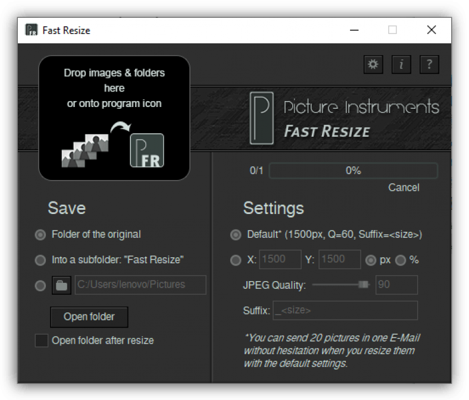Image resolution: width=469 pixels, height=400 pixels.
Task: Click the Fast Resize title bar icon
Action: click(31, 30)
